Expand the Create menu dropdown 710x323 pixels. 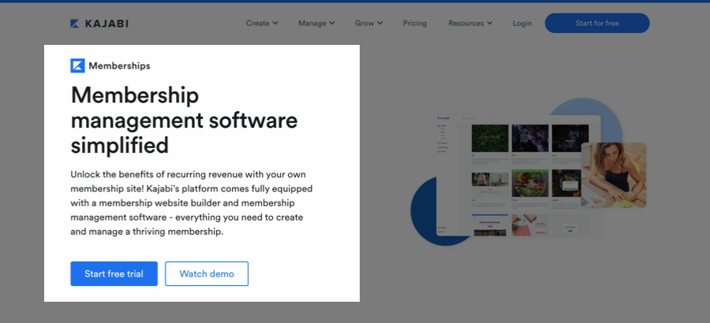pos(262,23)
